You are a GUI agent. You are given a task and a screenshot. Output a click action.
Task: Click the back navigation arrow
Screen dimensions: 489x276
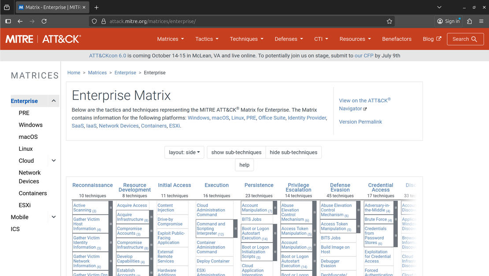(x=20, y=21)
